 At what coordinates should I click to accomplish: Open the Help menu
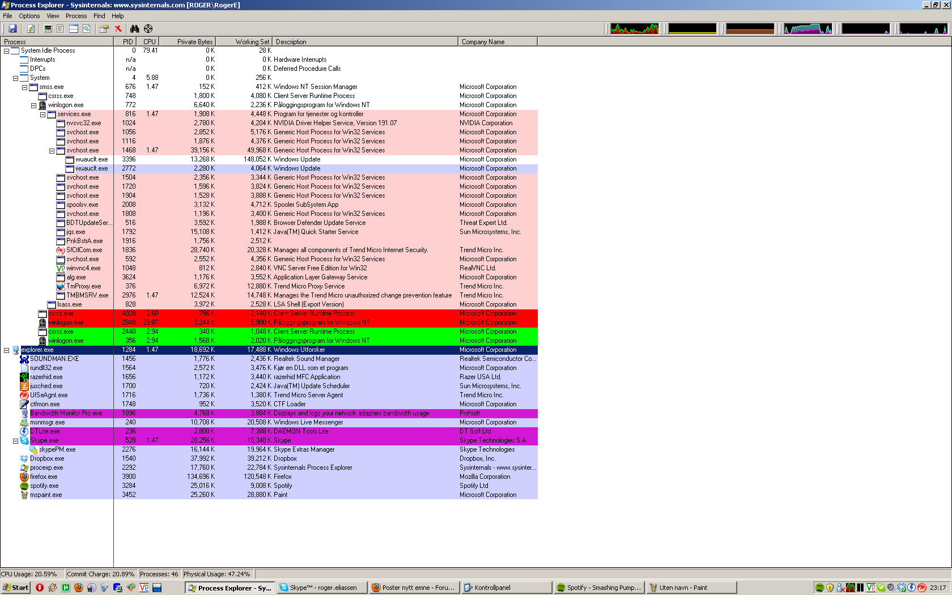118,16
